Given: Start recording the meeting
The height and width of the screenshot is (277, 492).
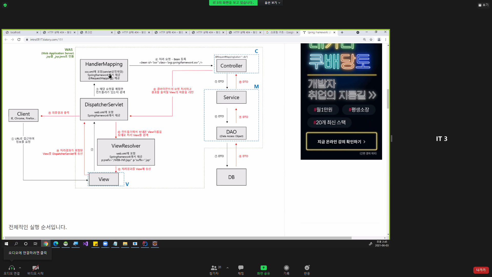Looking at the screenshot, I should tap(286, 269).
